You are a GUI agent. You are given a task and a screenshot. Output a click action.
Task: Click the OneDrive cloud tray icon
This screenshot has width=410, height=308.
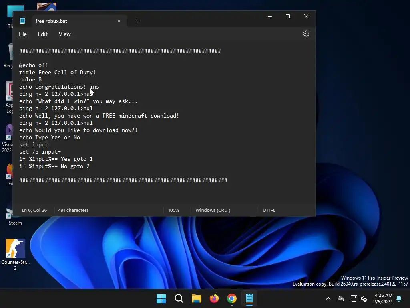(341, 298)
